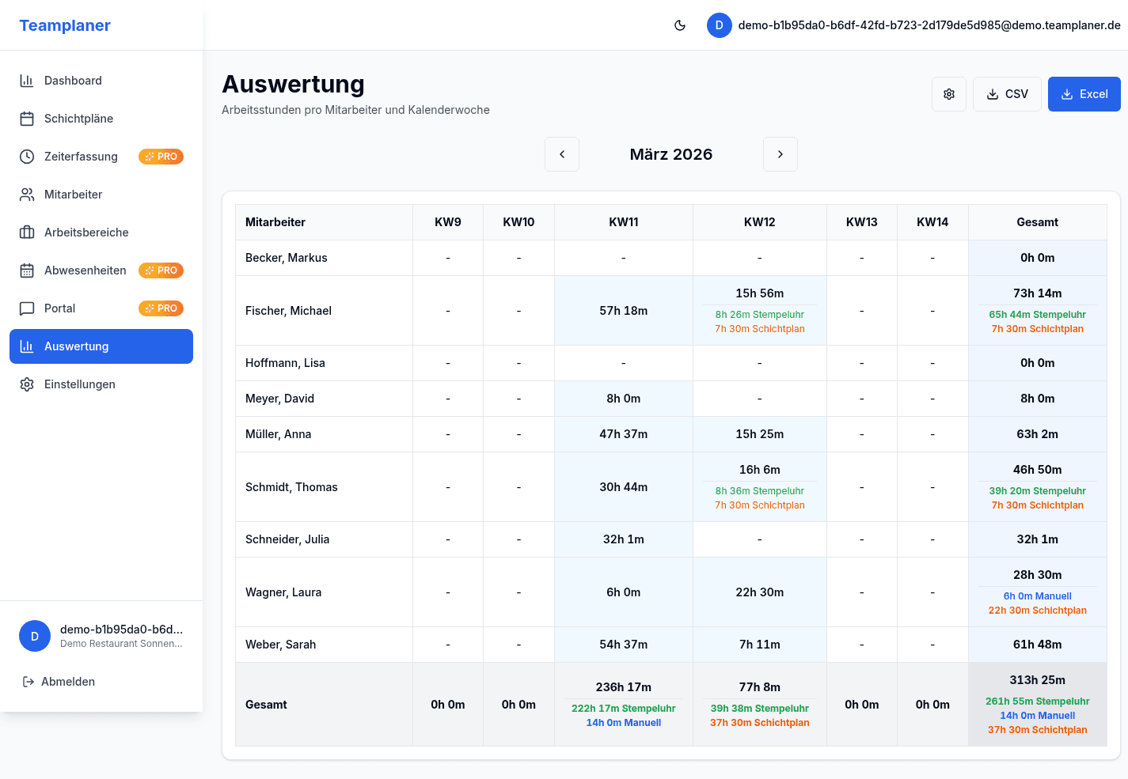Export the report via the Excel button
This screenshot has width=1128, height=779.
1084,93
